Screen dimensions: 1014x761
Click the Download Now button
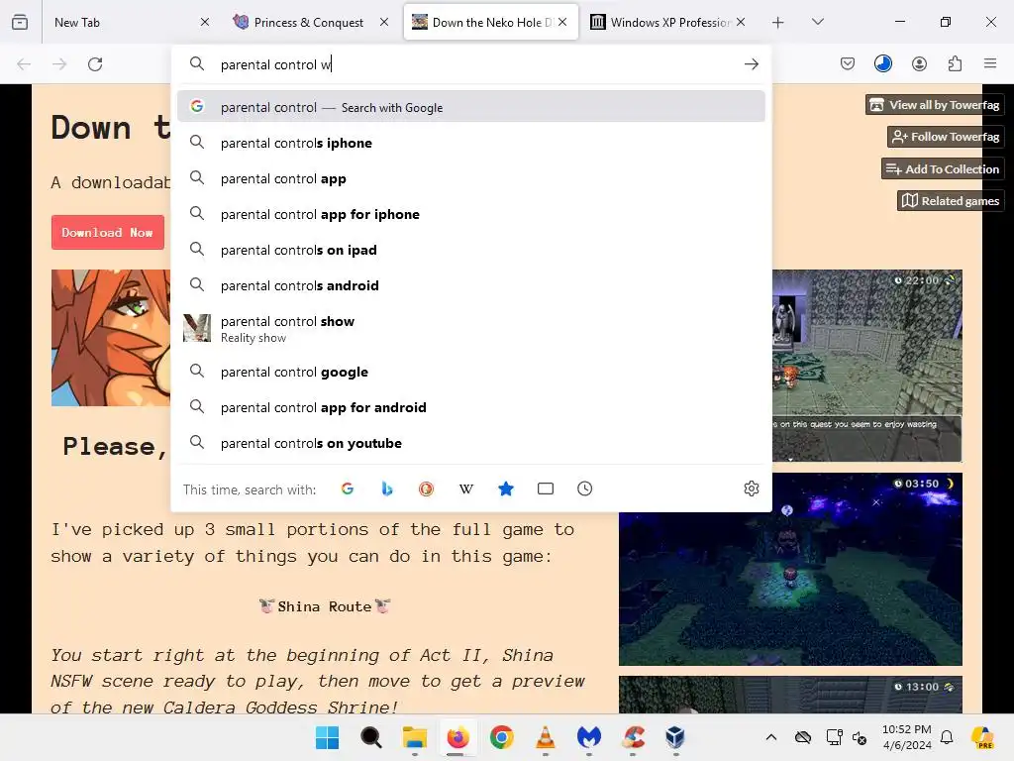click(107, 232)
